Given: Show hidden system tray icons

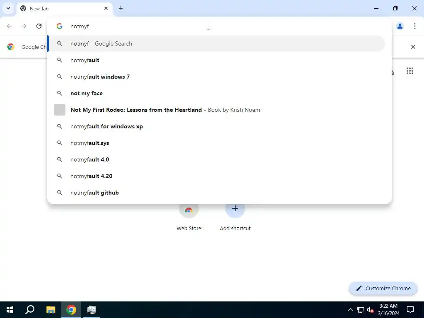Looking at the screenshot, I should tap(350, 310).
